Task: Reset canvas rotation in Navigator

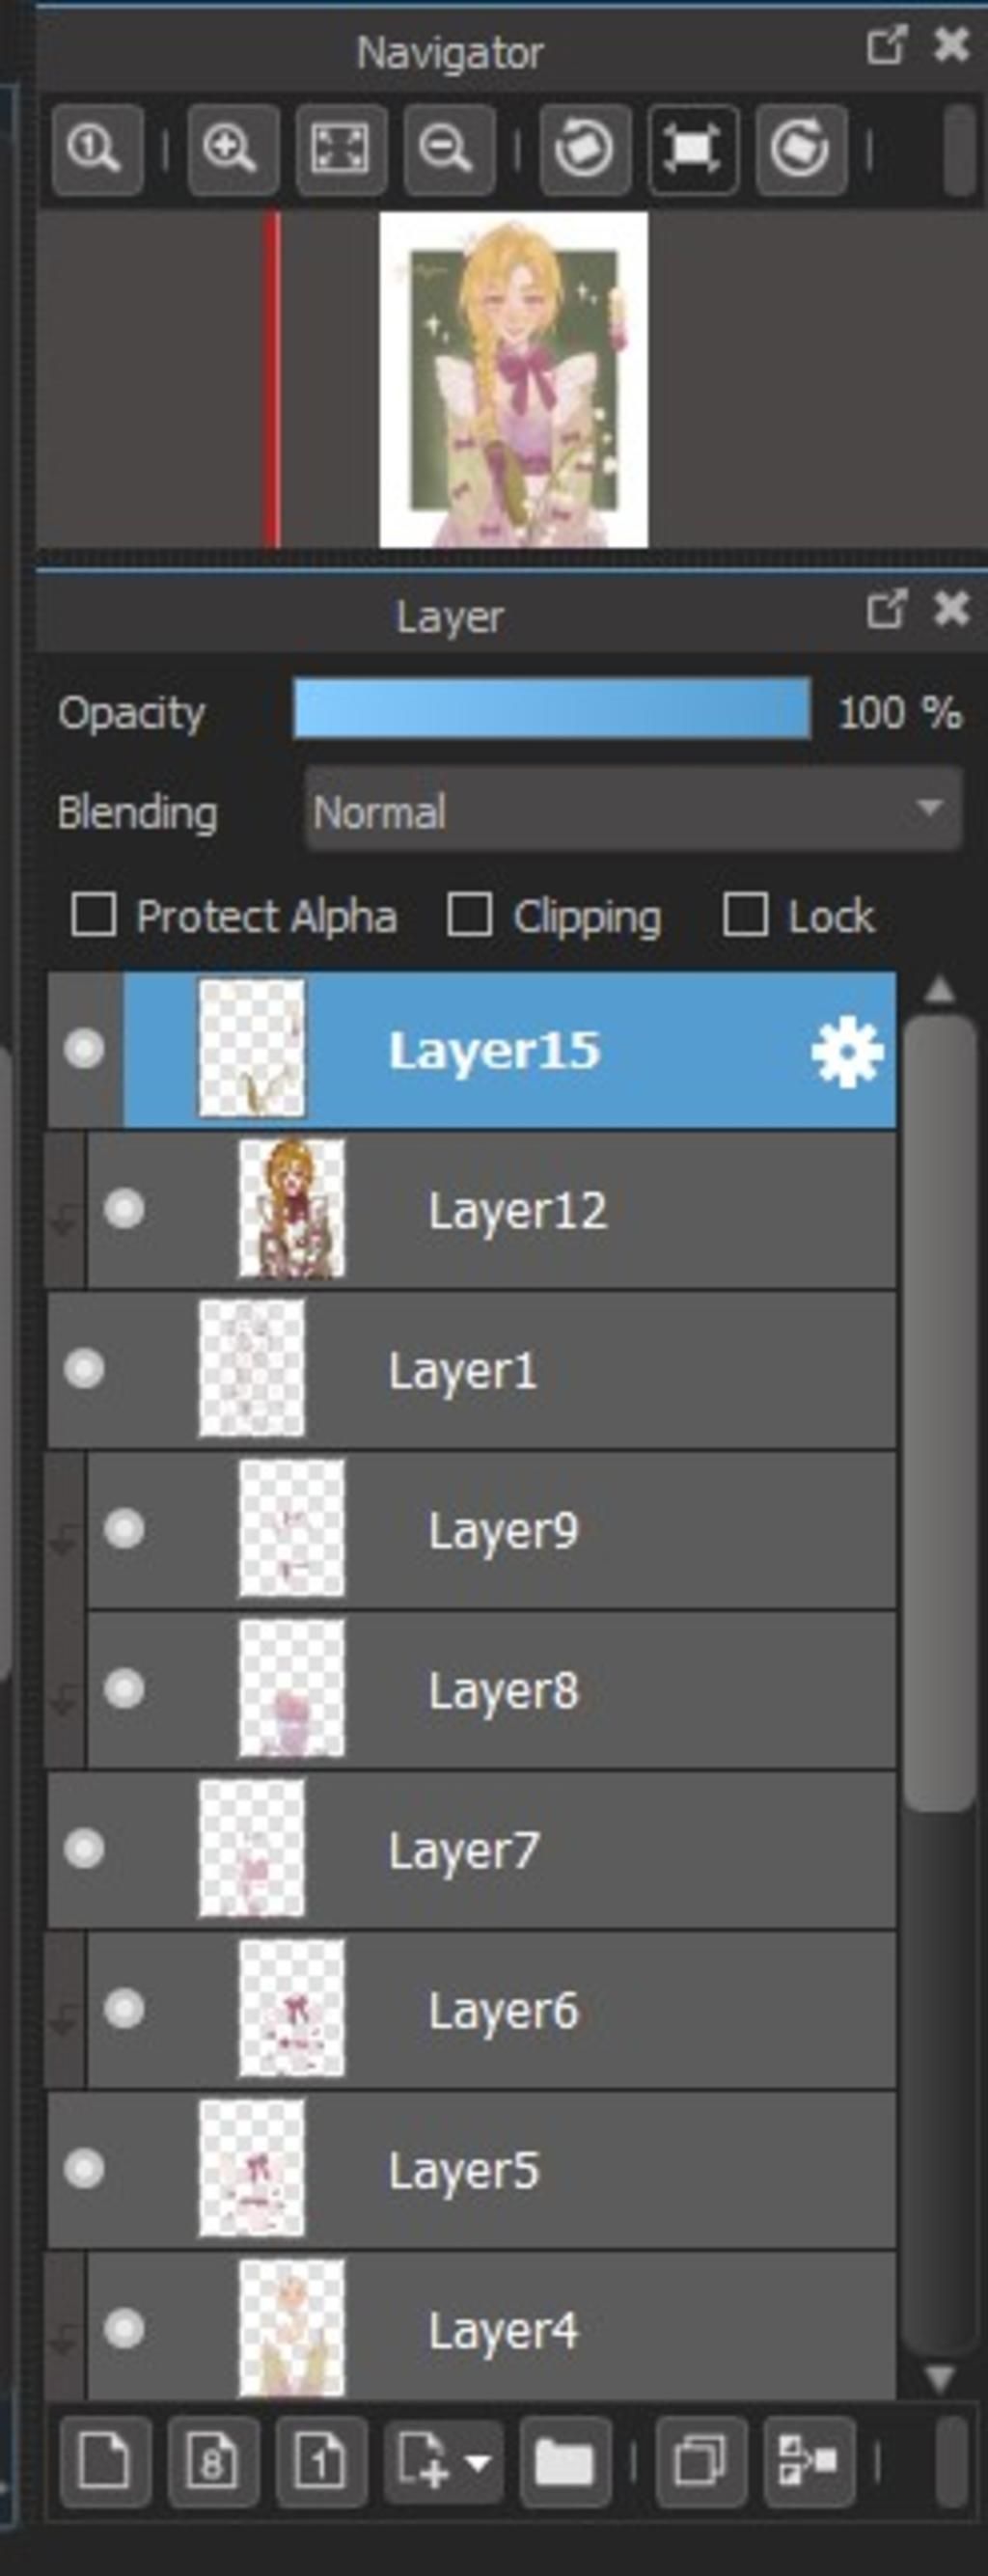Action: 693,150
